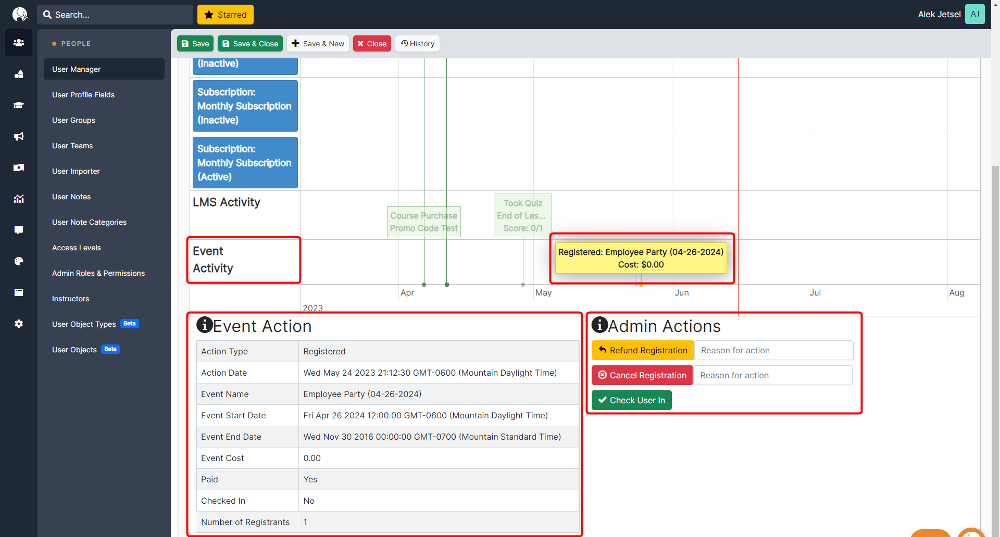Open the graduation cap learning icon
This screenshot has height=537, width=1000.
point(19,105)
